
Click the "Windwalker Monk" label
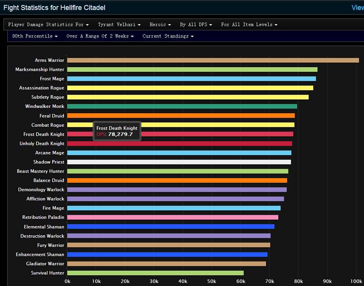[45, 106]
